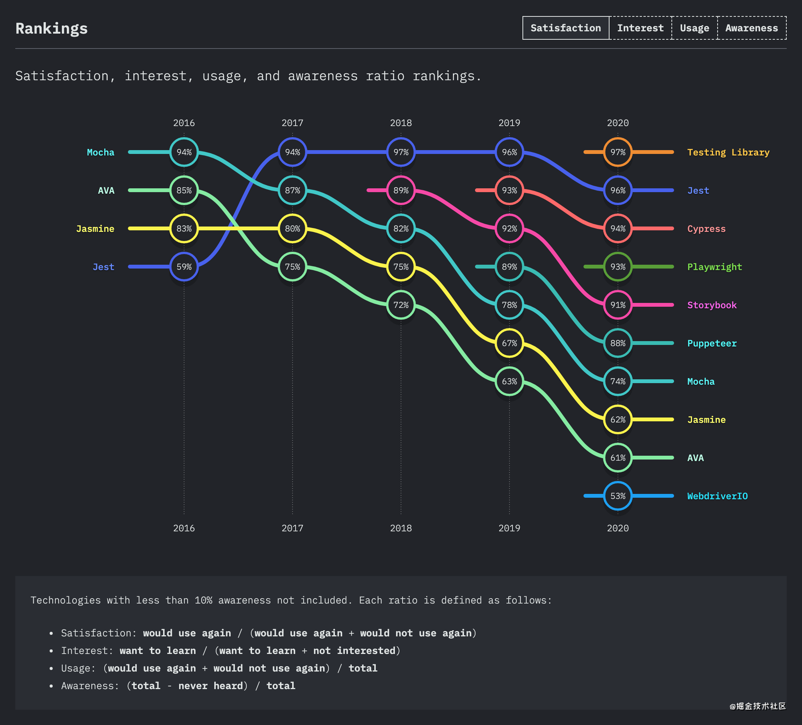Click the Jest 97% node in 2018
This screenshot has width=802, height=725.
pyautogui.click(x=401, y=152)
